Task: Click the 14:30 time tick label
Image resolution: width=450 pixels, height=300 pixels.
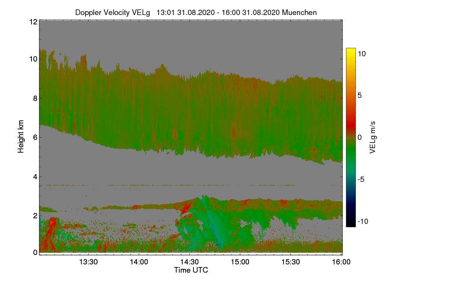Action: (190, 262)
